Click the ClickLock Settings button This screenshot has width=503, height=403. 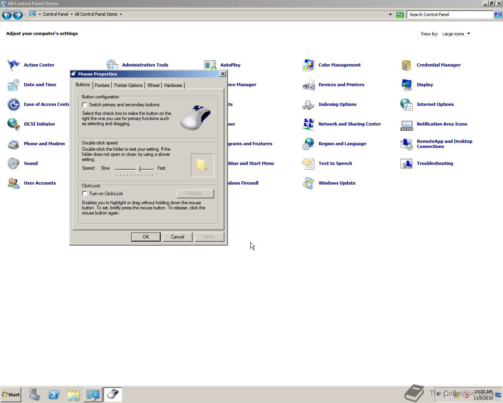point(195,194)
